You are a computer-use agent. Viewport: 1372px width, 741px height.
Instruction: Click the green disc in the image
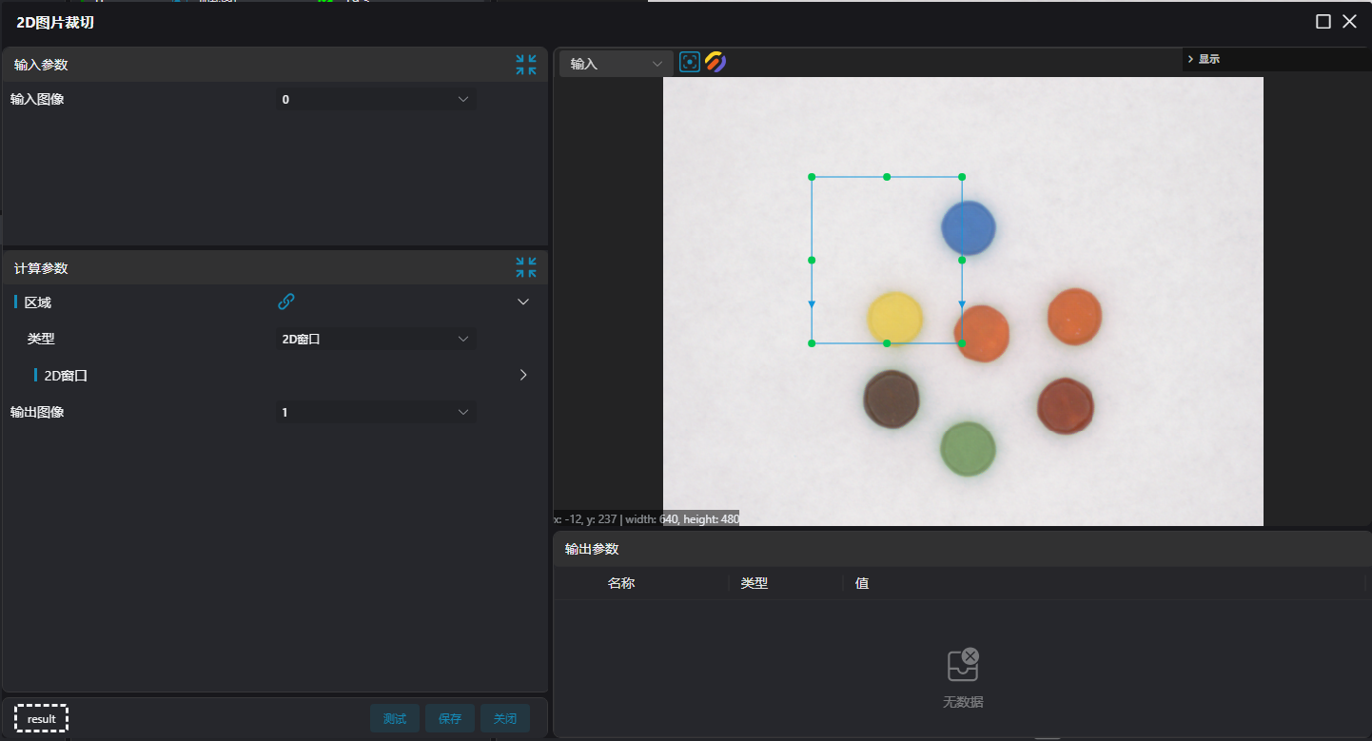coord(968,449)
